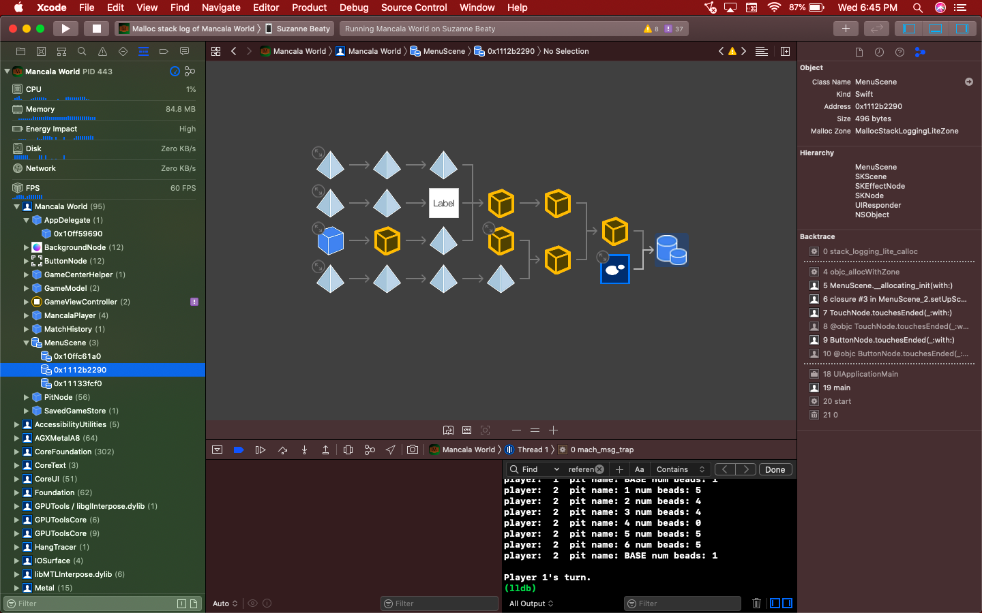
Task: Jump to the next issue arrow
Action: pos(743,51)
